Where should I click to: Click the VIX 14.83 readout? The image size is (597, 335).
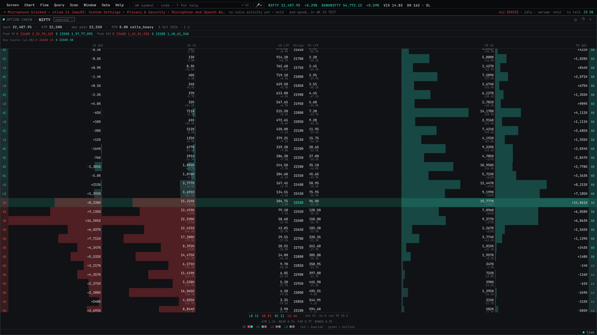(x=393, y=5)
